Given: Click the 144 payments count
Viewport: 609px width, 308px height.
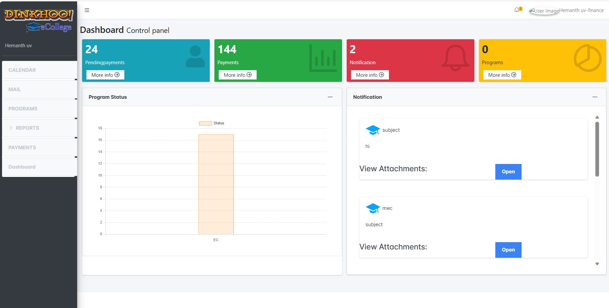Looking at the screenshot, I should point(227,50).
